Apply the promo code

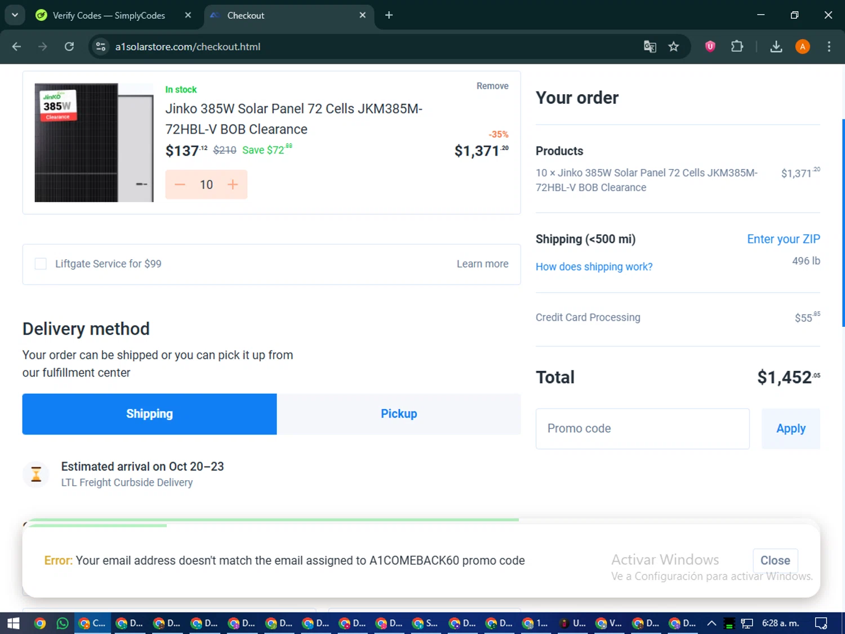[x=791, y=429]
